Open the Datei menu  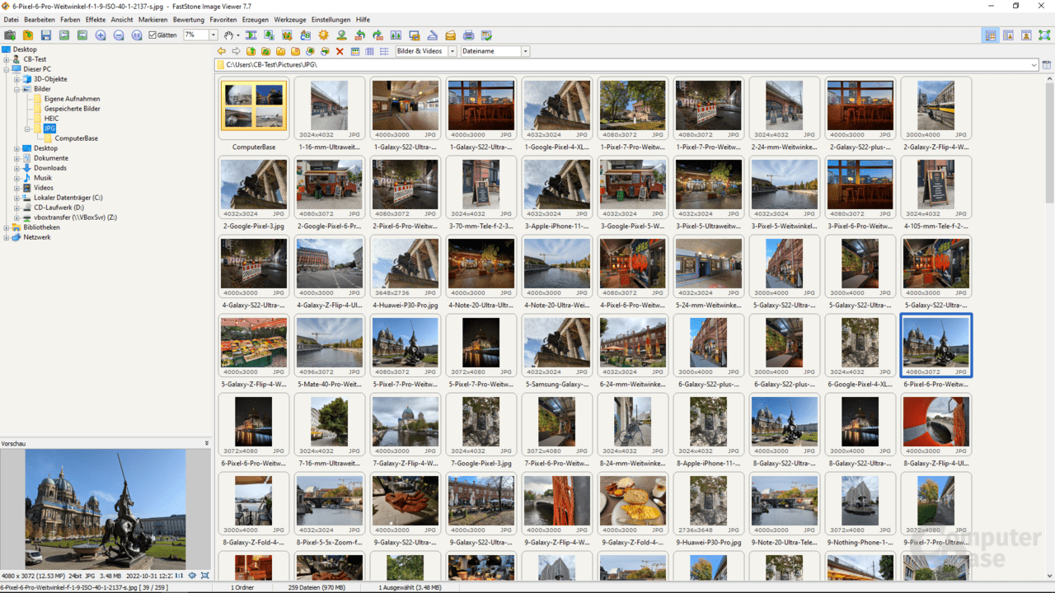tap(11, 19)
